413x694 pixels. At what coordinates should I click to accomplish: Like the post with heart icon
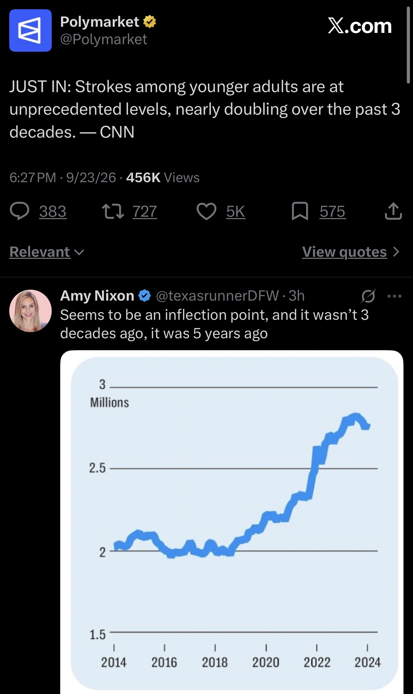[206, 211]
